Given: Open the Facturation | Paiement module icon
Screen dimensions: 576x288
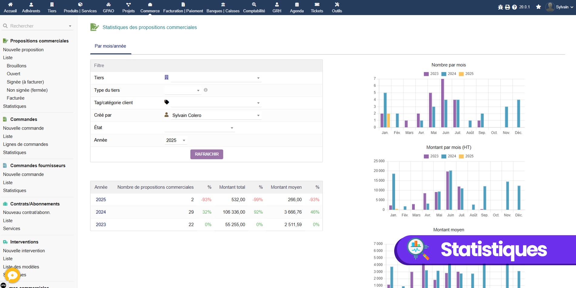Looking at the screenshot, I should pyautogui.click(x=183, y=5).
